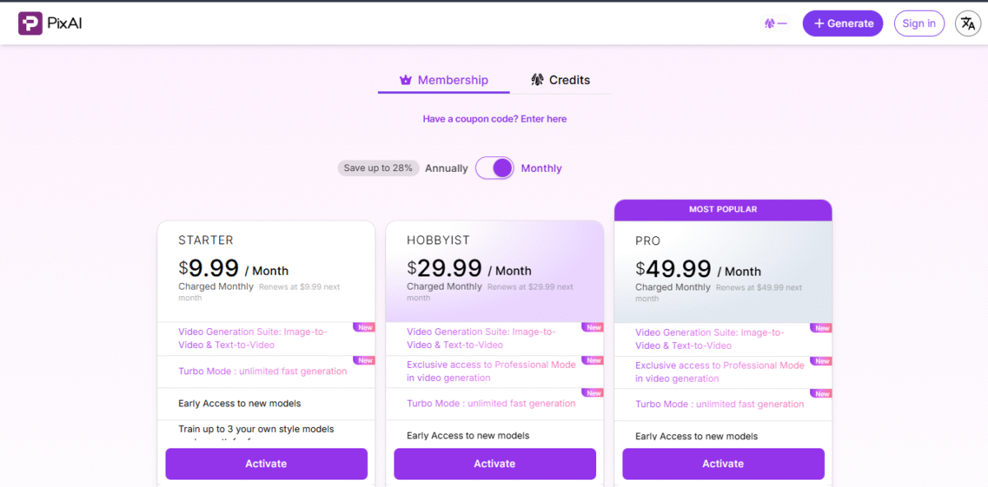This screenshot has width=988, height=487.
Task: Click the plus icon inside the Generate button
Action: coord(818,23)
